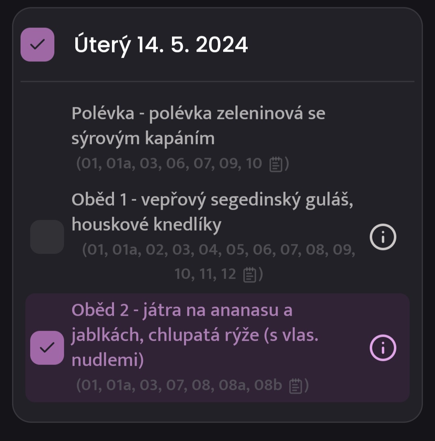This screenshot has width=435, height=441.
Task: Click the Úterý 14. 5. 2024 heading
Action: point(161,45)
